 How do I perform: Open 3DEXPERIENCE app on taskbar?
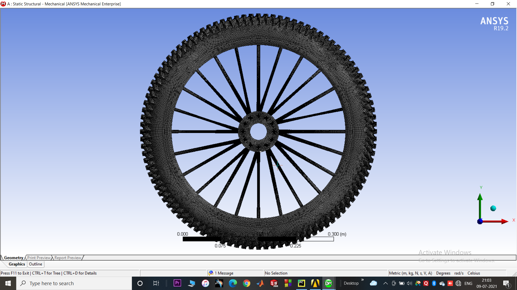[x=219, y=283]
